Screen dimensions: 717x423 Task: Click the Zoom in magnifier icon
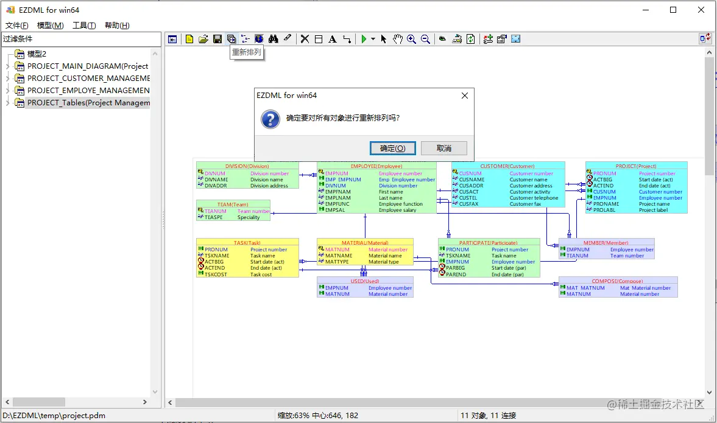[412, 40]
